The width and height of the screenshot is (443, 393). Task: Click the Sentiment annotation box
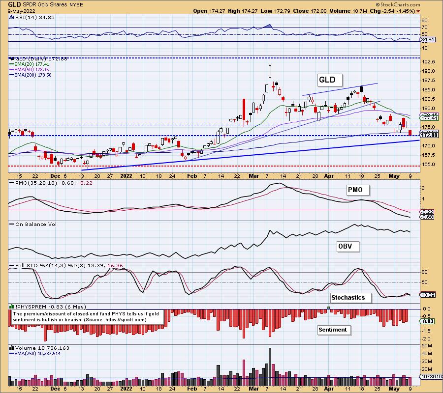(334, 330)
